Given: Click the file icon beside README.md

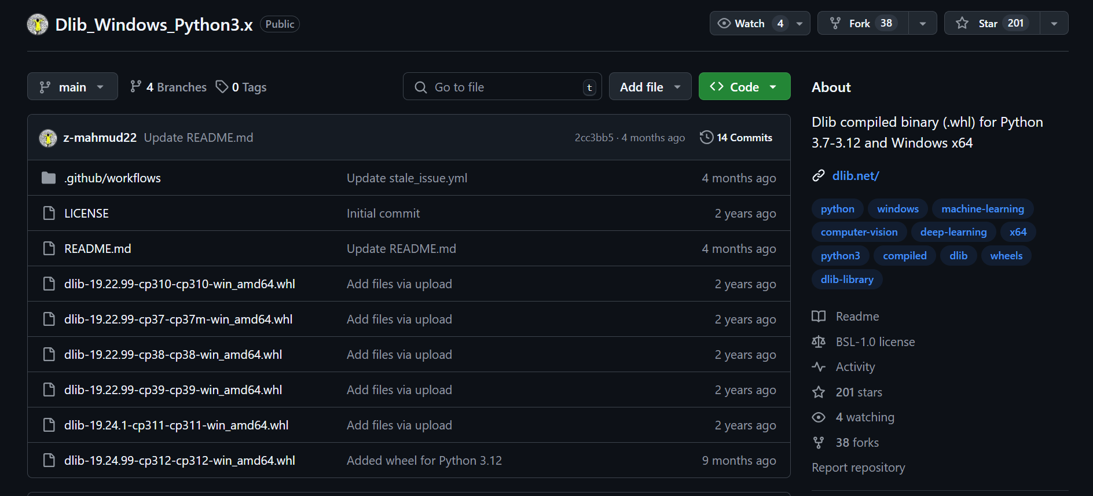Looking at the screenshot, I should pos(49,248).
